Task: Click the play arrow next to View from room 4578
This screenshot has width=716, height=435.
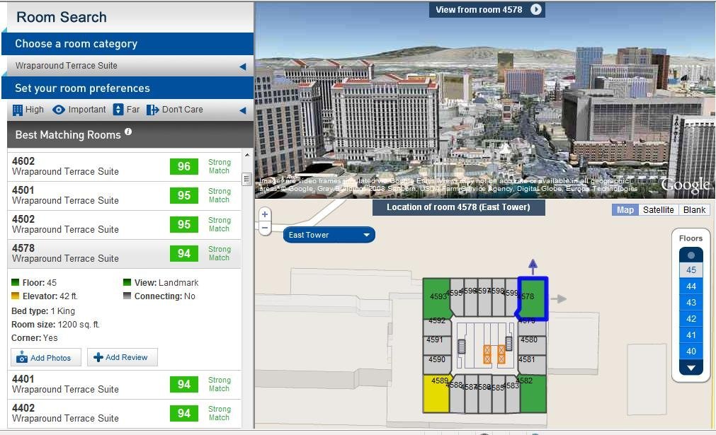Action: [536, 9]
